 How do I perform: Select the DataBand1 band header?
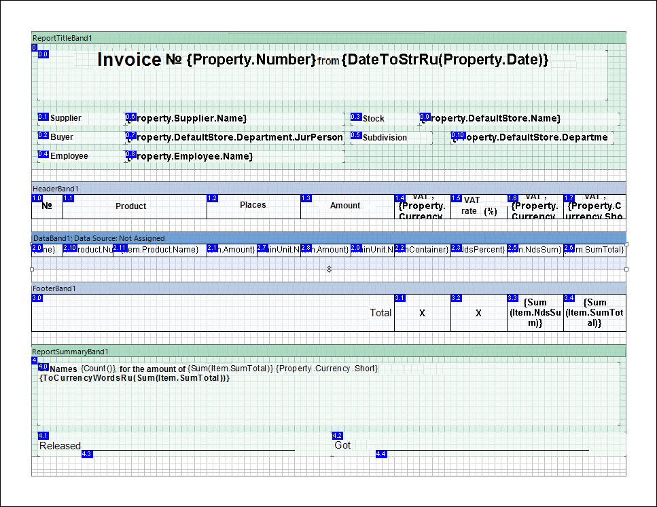coord(329,238)
